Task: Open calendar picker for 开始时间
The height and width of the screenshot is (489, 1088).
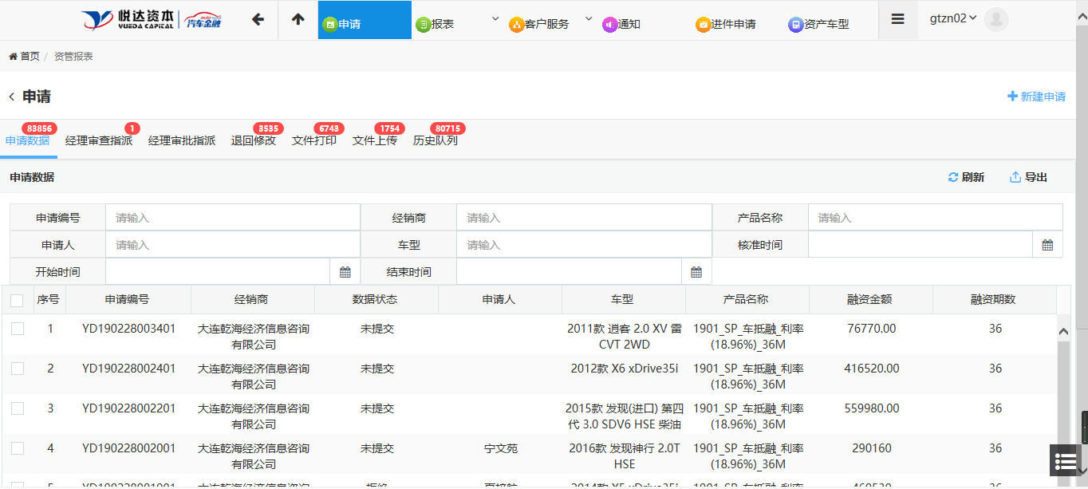Action: click(345, 272)
